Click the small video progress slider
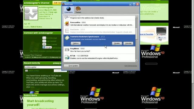Viewport: 194px width, 109px height. click(162, 35)
